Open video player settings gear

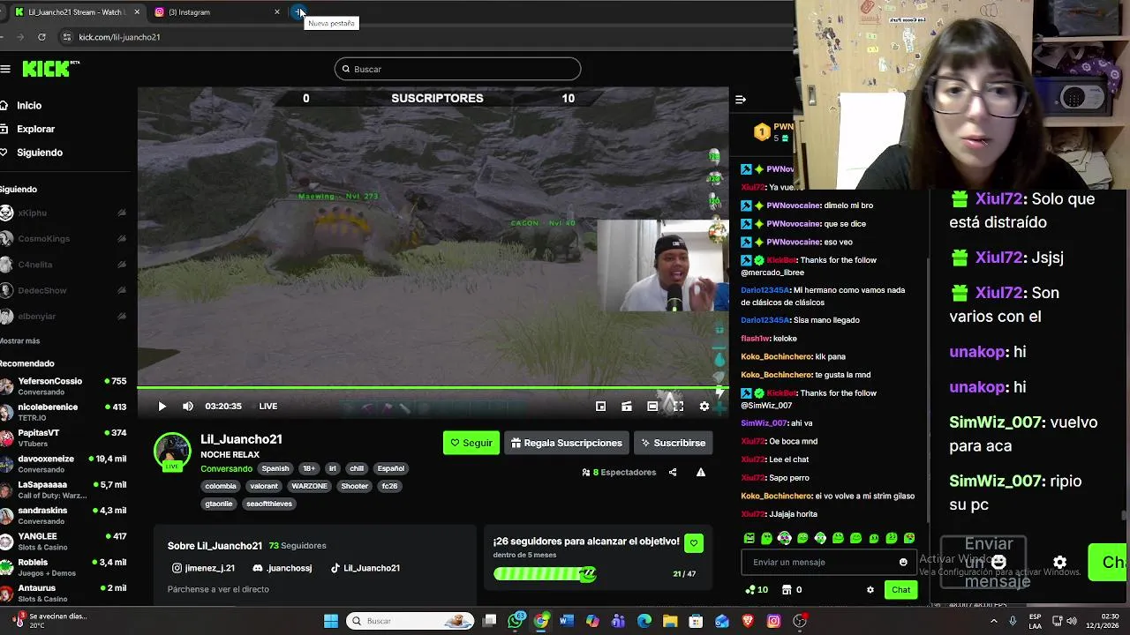(704, 407)
